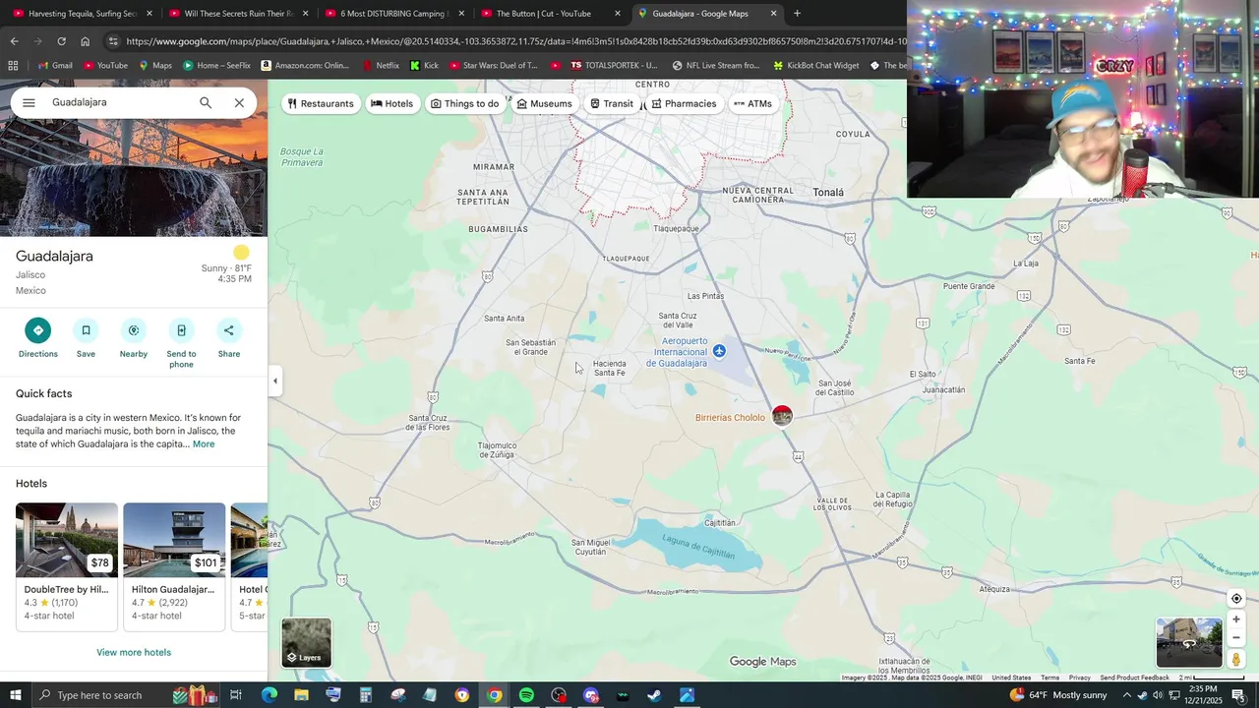Open the Windows notification center
The width and height of the screenshot is (1259, 708).
tap(1238, 695)
